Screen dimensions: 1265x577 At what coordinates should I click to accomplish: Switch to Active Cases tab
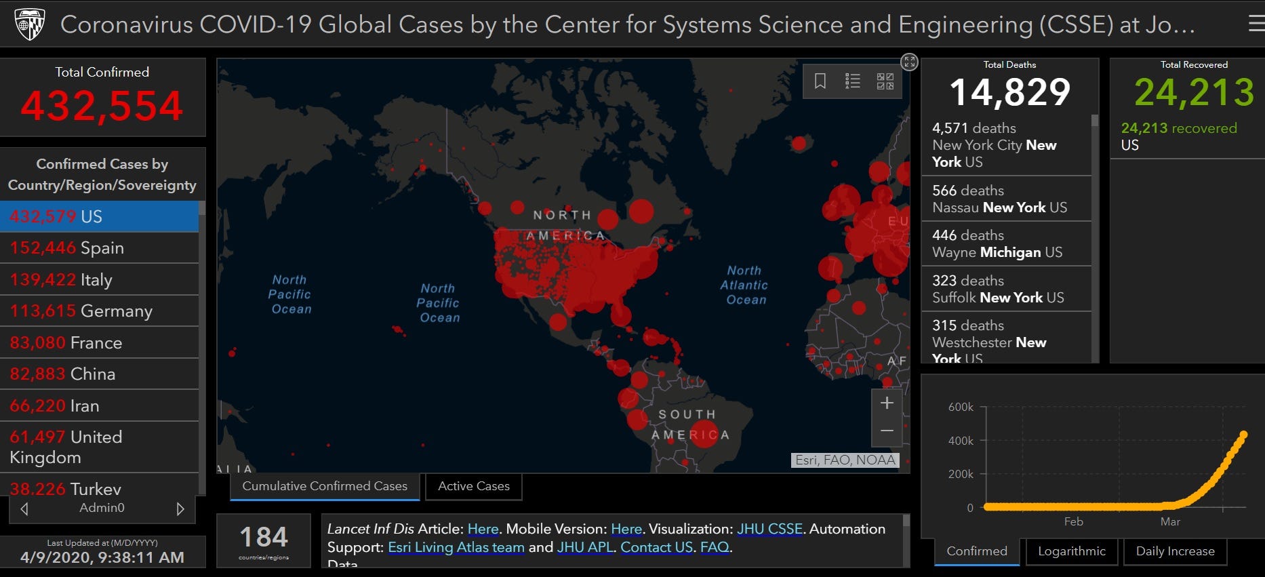tap(474, 487)
